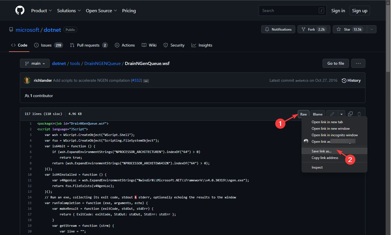Expand the Product menu
The width and height of the screenshot is (391, 235).
pyautogui.click(x=41, y=11)
